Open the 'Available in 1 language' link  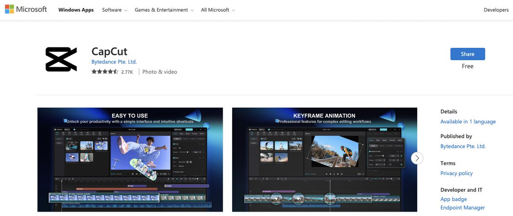[468, 122]
